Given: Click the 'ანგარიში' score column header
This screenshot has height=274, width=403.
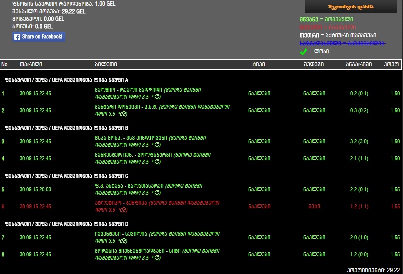Looking at the screenshot, I should pos(359,64).
